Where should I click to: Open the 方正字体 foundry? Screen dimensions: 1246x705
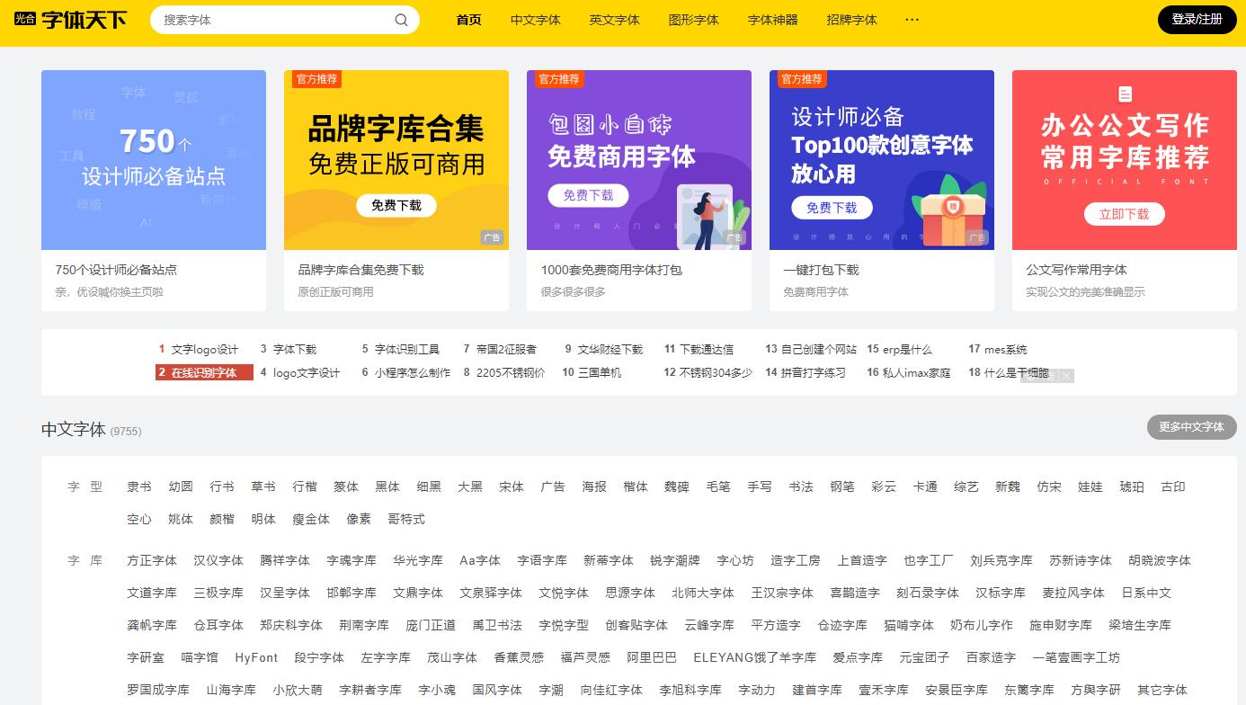(152, 560)
